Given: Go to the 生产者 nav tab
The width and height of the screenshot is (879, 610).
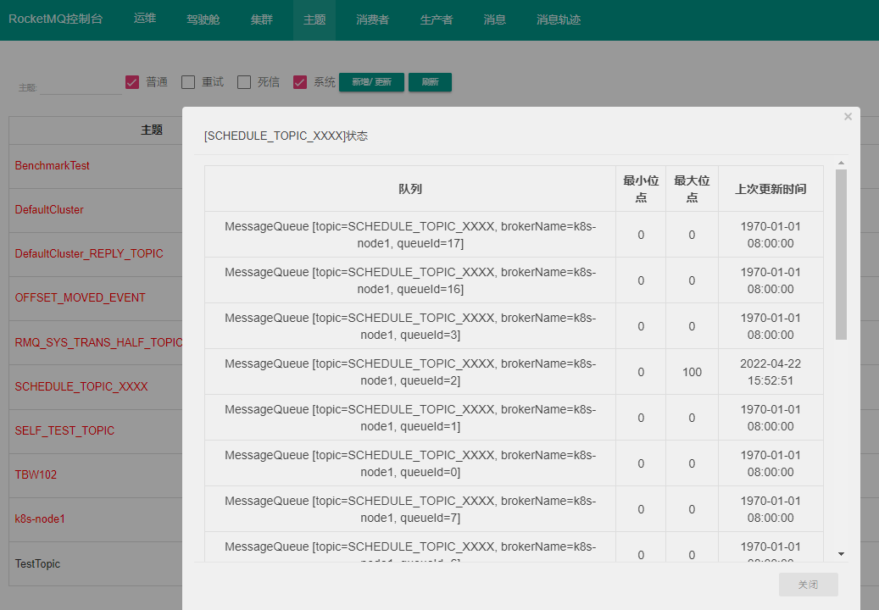Looking at the screenshot, I should [437, 19].
